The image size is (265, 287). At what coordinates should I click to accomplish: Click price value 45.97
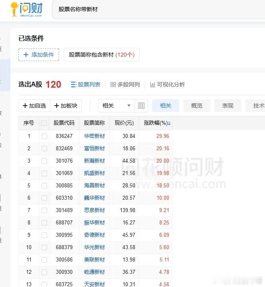129,235
